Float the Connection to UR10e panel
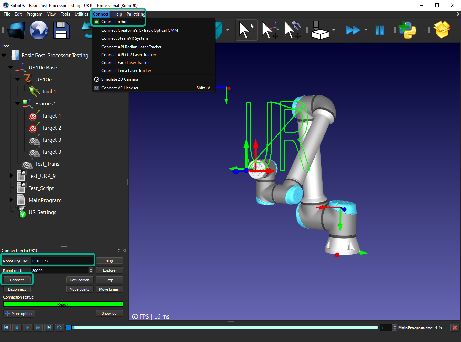The image size is (461, 342). pos(119,251)
